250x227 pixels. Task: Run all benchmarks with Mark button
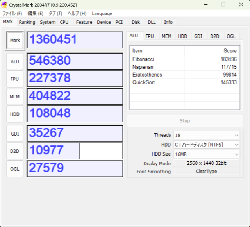point(15,41)
